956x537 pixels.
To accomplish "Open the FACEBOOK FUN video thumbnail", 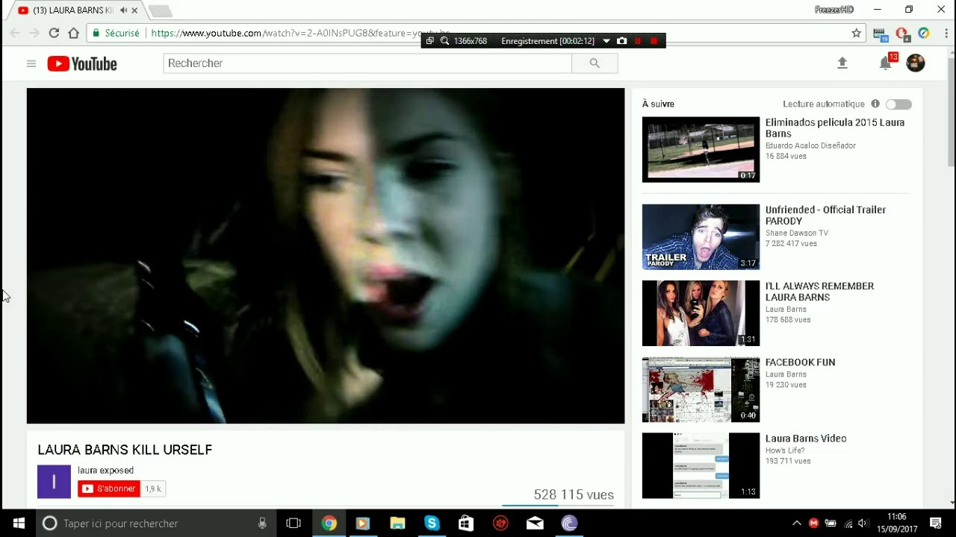I will tap(701, 389).
